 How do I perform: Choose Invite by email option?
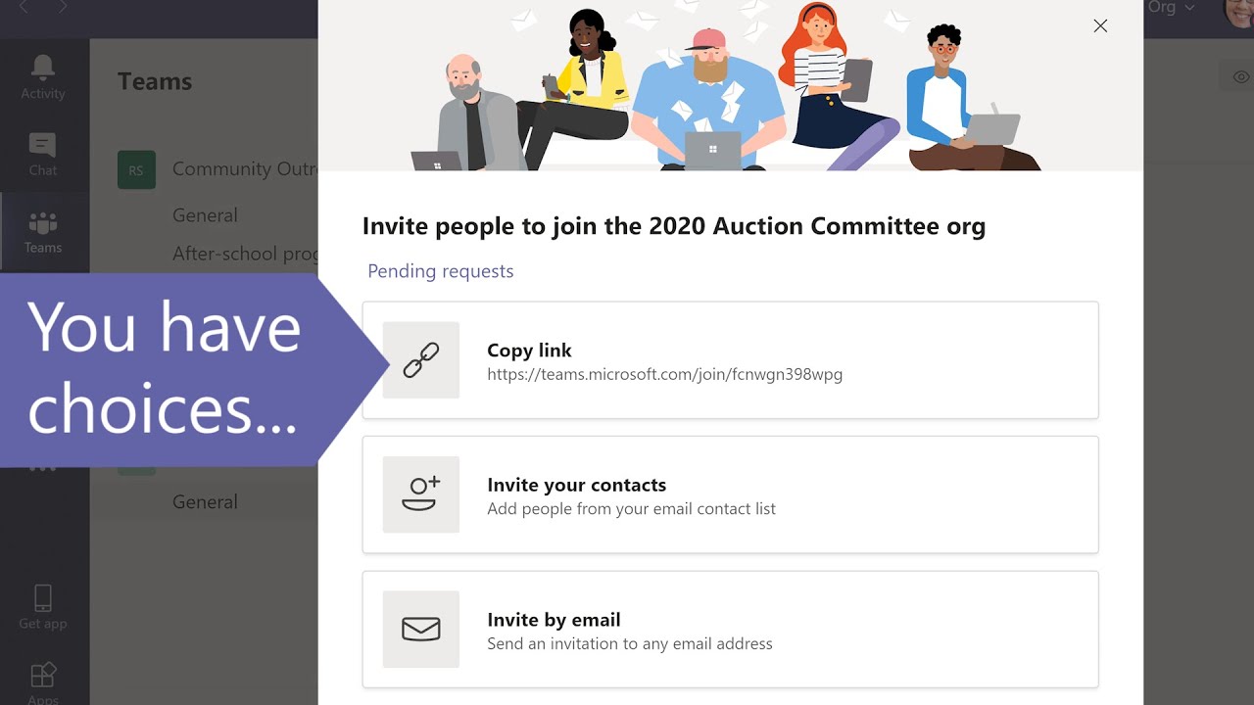click(730, 629)
